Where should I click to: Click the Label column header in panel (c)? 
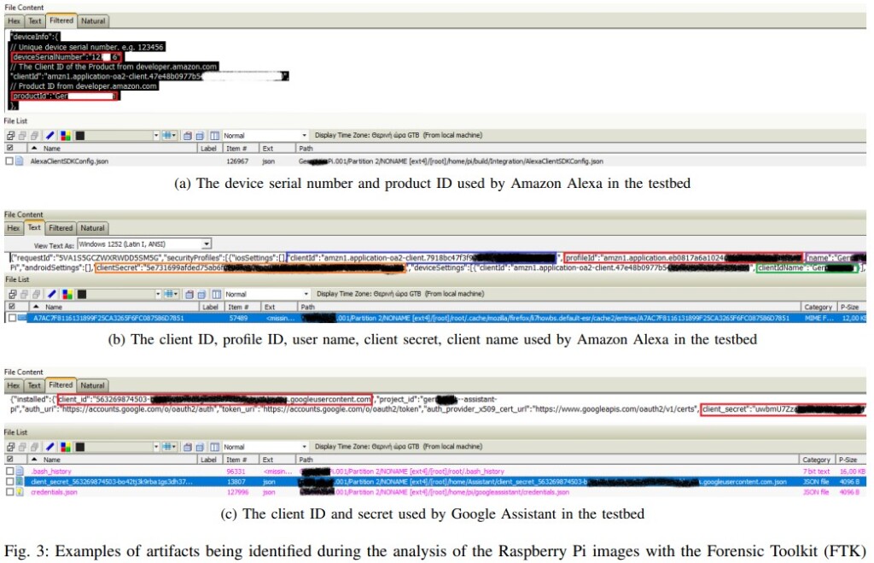coord(208,460)
